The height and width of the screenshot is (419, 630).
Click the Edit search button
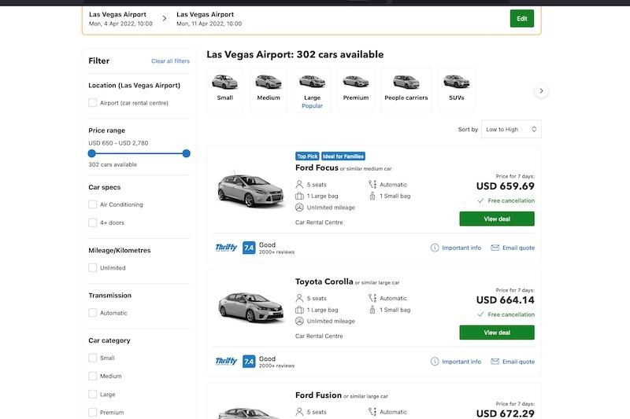point(521,18)
